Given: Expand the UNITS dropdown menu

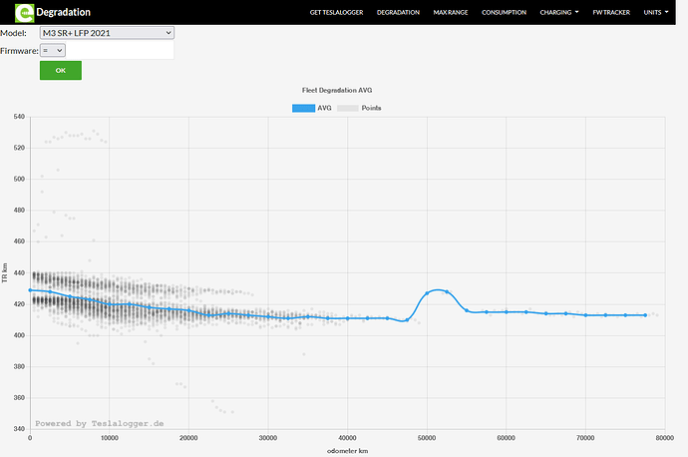Looking at the screenshot, I should (656, 12).
